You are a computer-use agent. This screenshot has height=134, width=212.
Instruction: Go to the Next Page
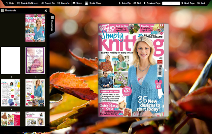coord(188,3)
